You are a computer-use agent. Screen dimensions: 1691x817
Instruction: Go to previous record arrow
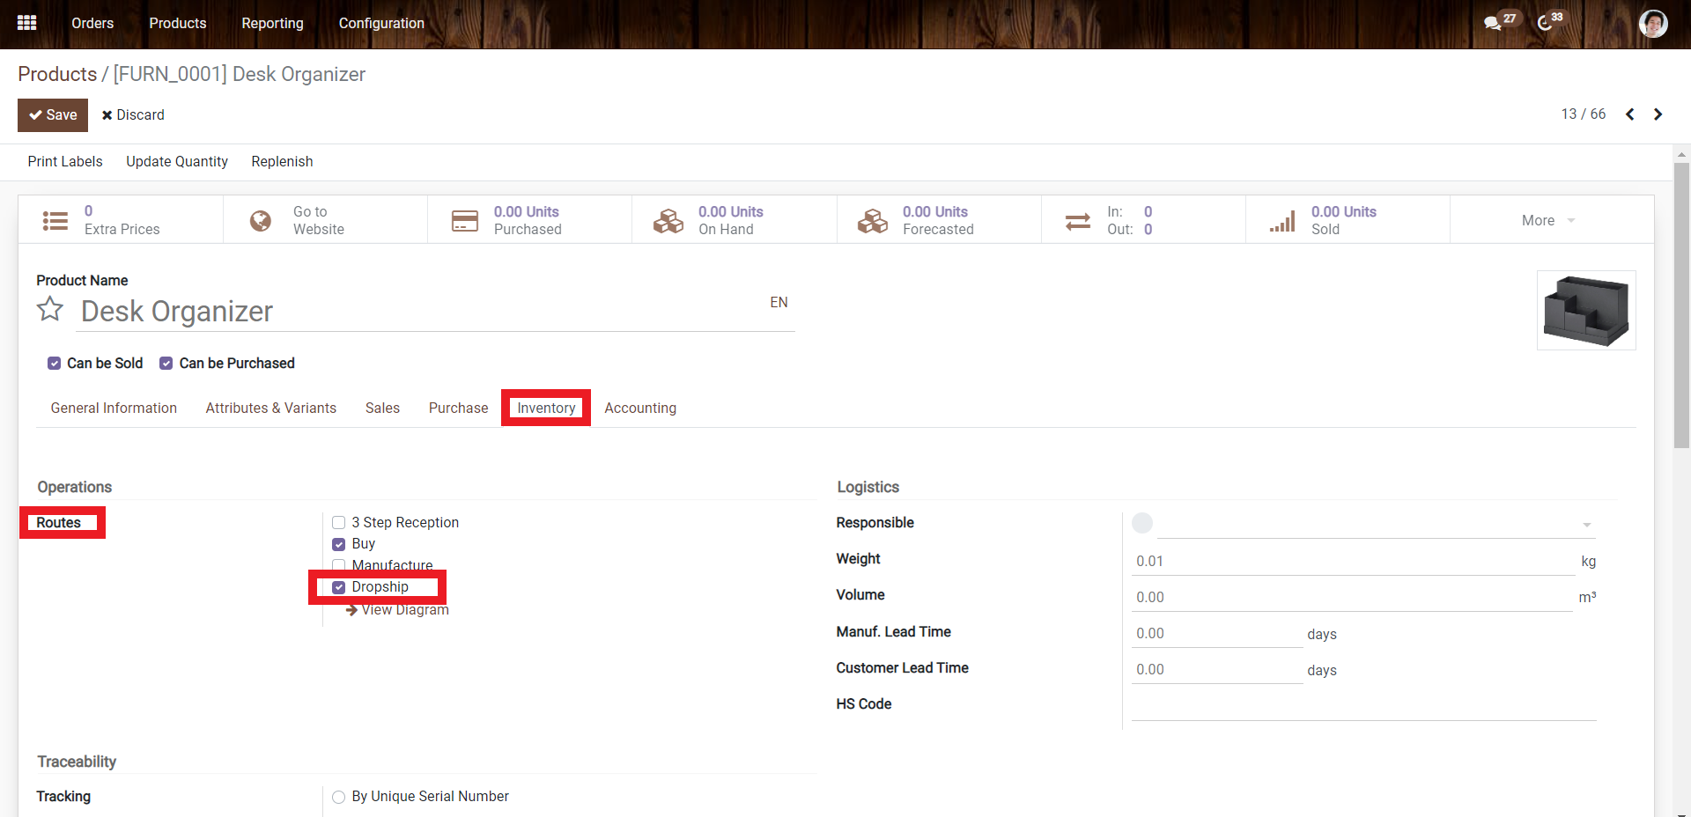click(x=1629, y=114)
